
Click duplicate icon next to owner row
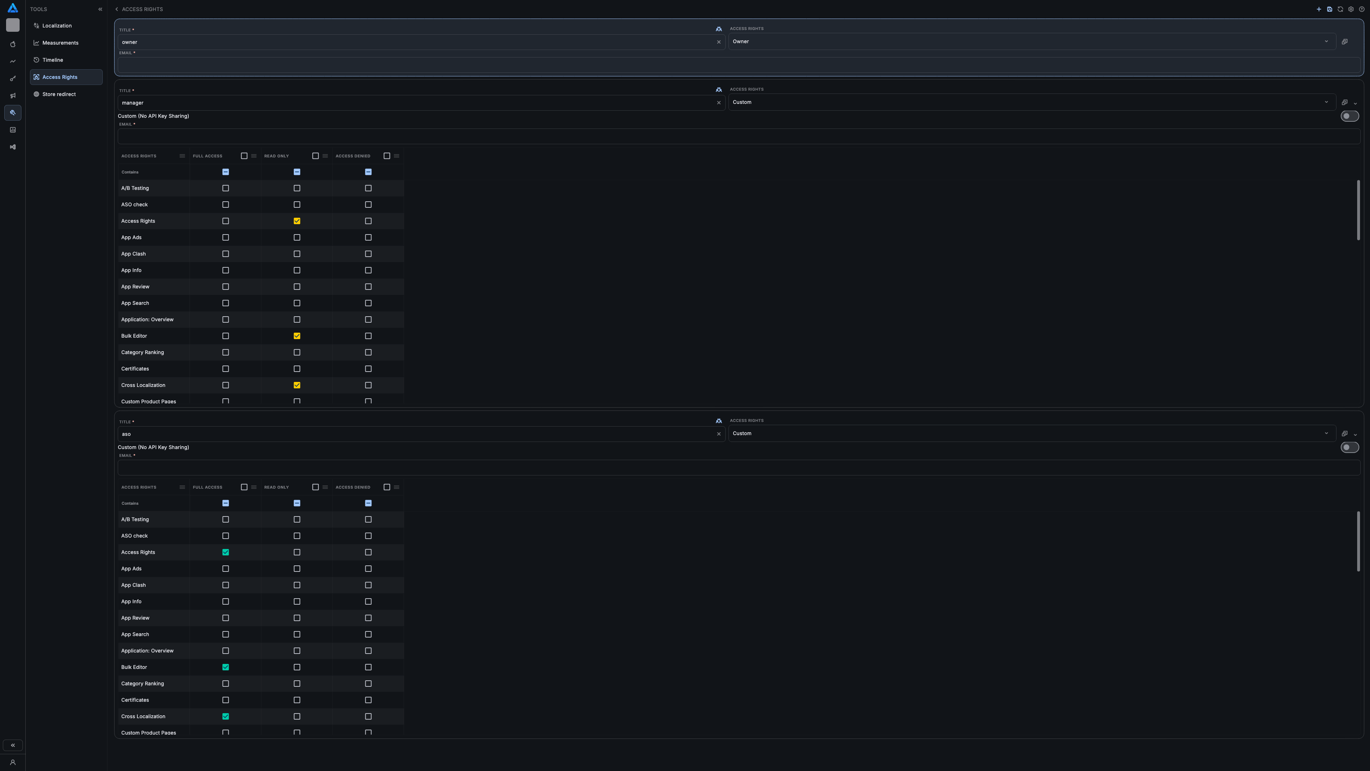1344,41
